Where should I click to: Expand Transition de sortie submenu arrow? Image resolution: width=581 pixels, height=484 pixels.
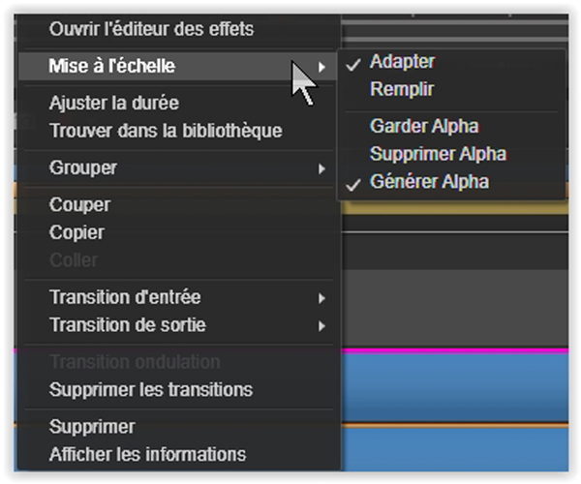click(x=321, y=326)
